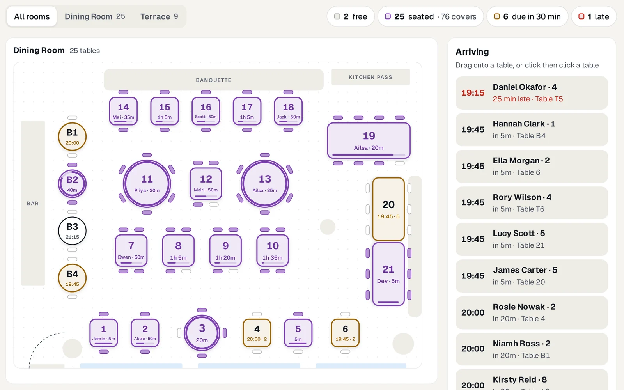Switch to the Terrace tab
Image resolution: width=624 pixels, height=390 pixels.
pos(159,16)
